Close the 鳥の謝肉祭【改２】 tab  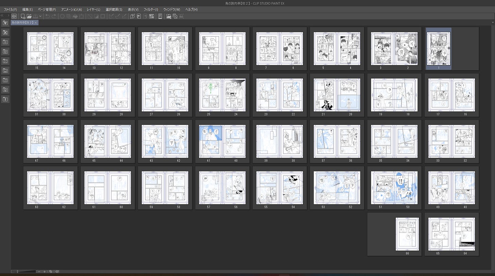click(36, 23)
